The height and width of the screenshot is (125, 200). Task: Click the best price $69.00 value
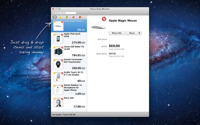tap(112, 54)
